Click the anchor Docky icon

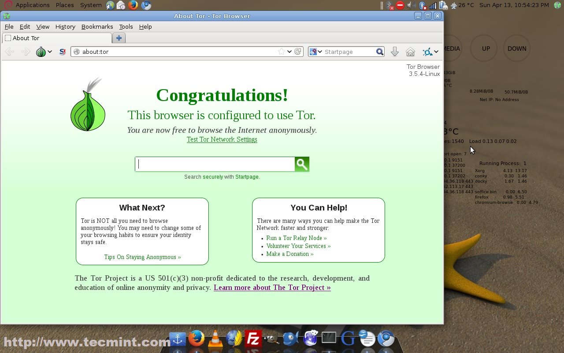click(x=178, y=339)
